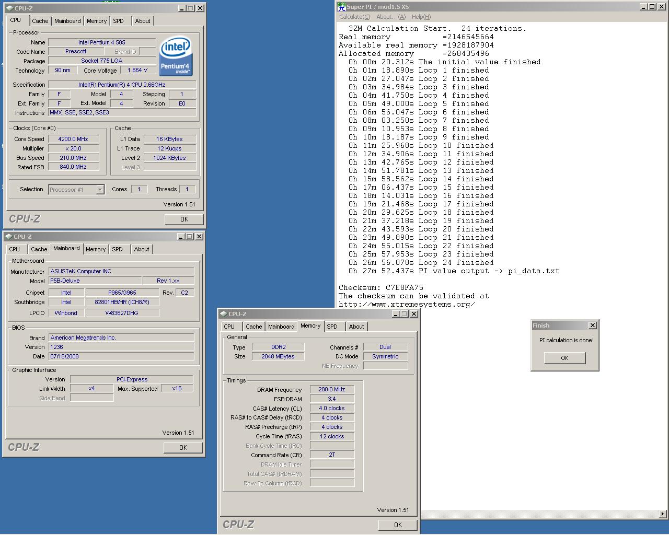Open Memory tab in Mainboard CPU-Z window
Image resolution: width=669 pixels, height=535 pixels.
click(96, 249)
